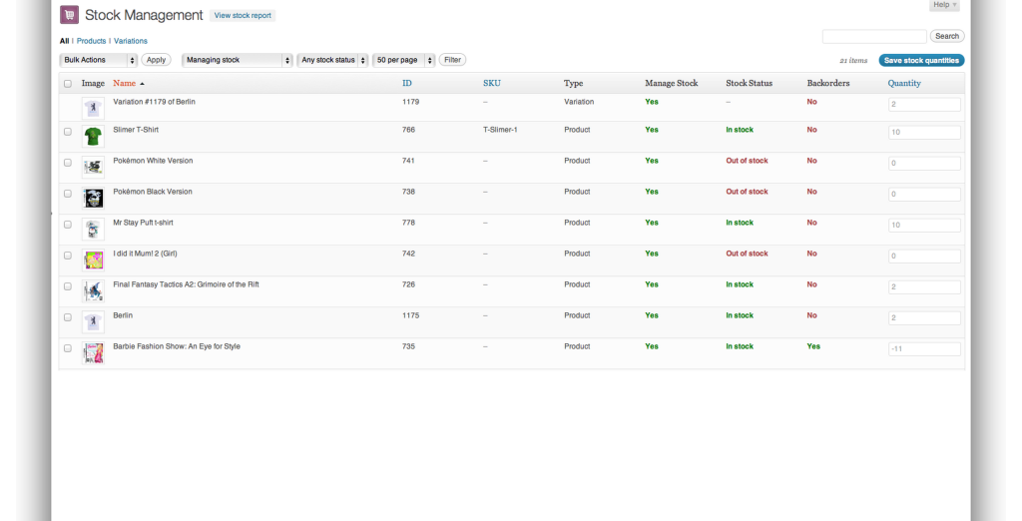Open the Barbie Fashion Show thumbnail
The width and height of the screenshot is (1022, 521).
click(93, 353)
